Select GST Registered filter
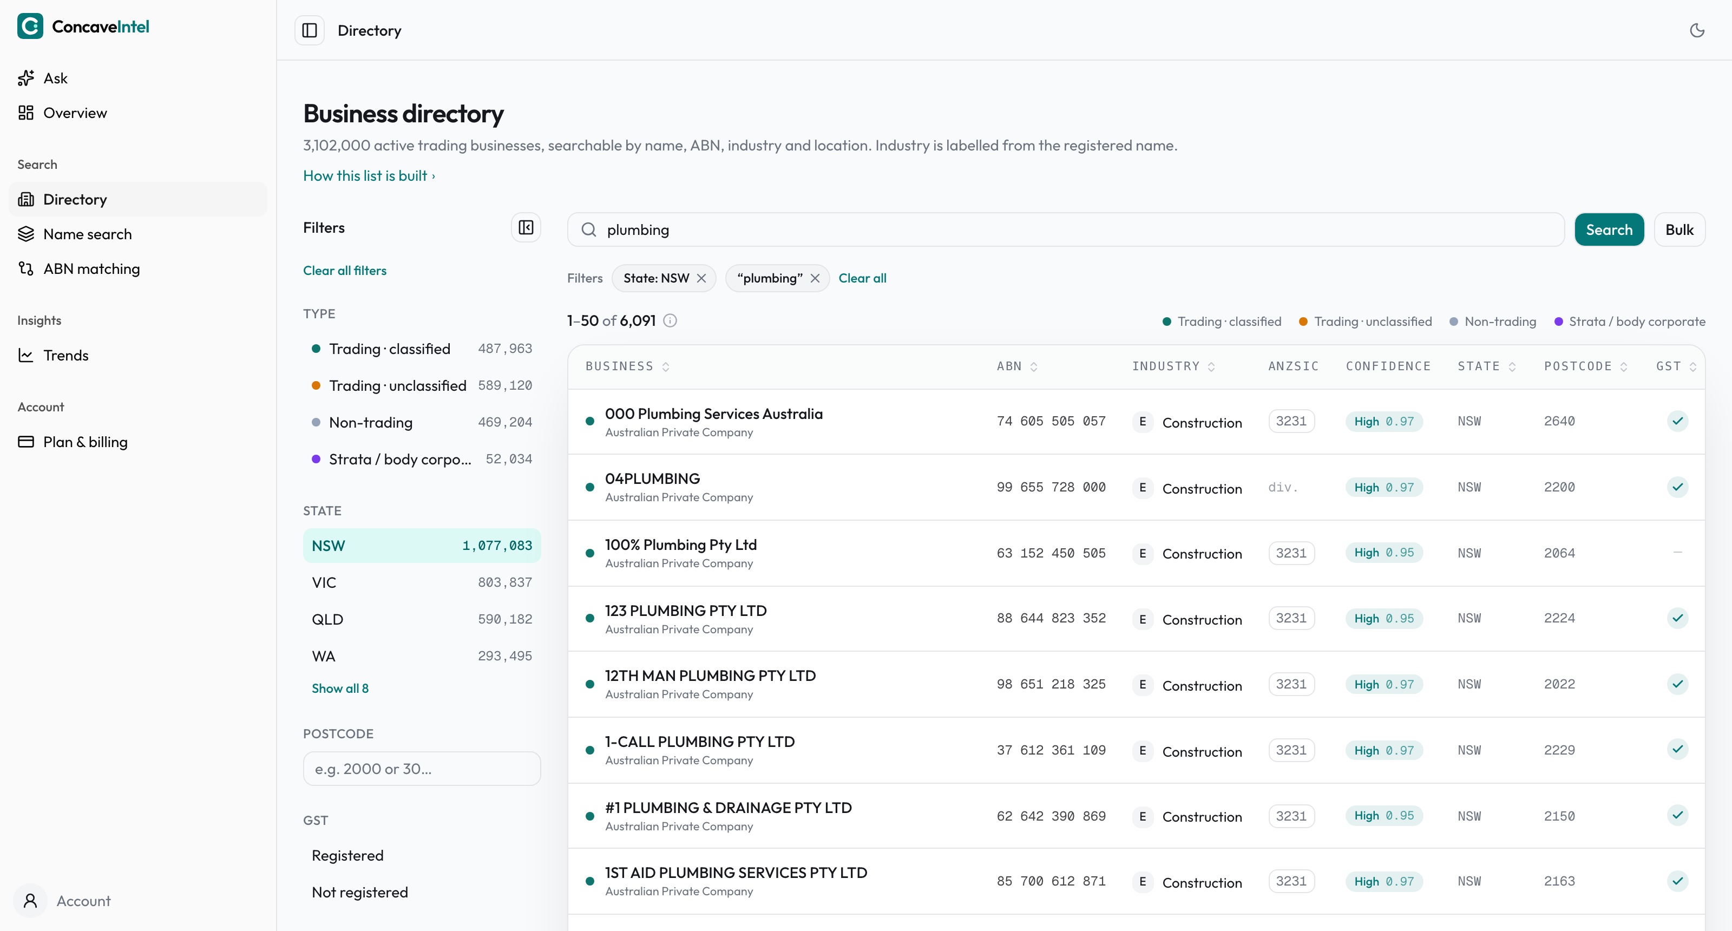Screen dimensions: 1732x931 pyautogui.click(x=422, y=856)
